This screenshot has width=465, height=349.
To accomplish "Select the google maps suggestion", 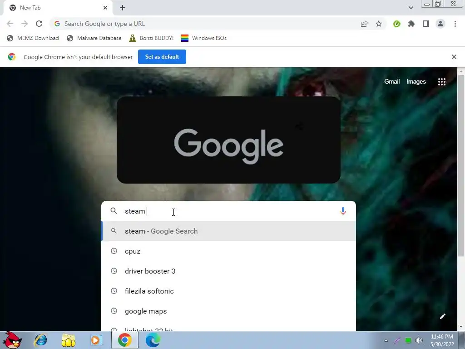I will pos(228,311).
